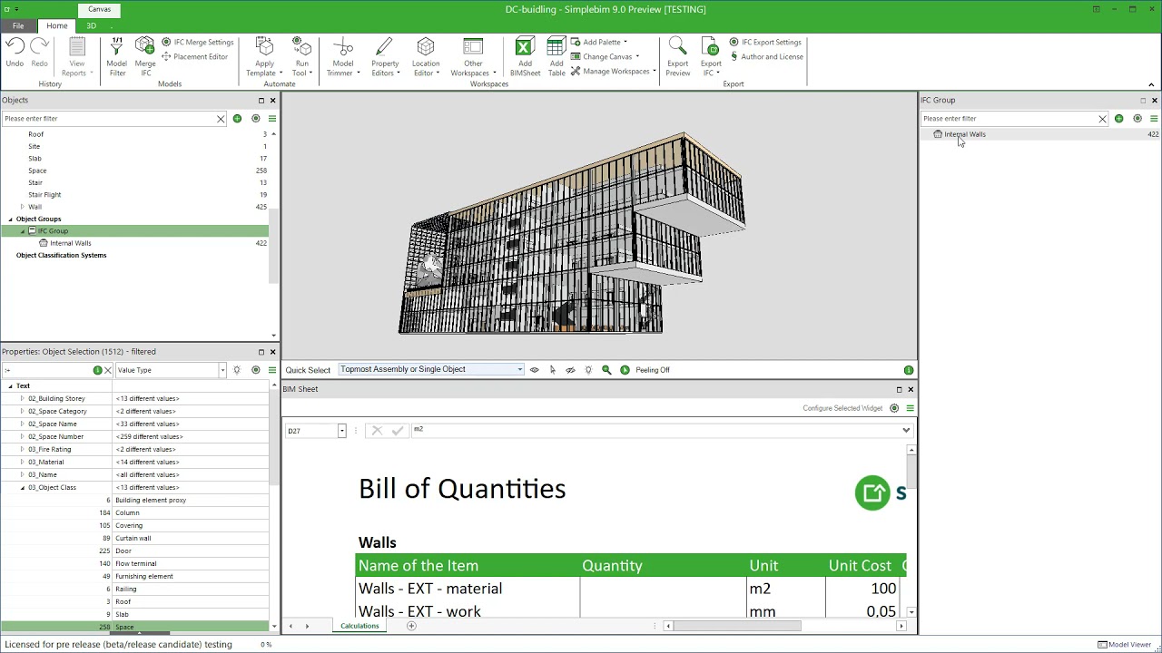Click the IFC Group filter input field

coord(1009,119)
